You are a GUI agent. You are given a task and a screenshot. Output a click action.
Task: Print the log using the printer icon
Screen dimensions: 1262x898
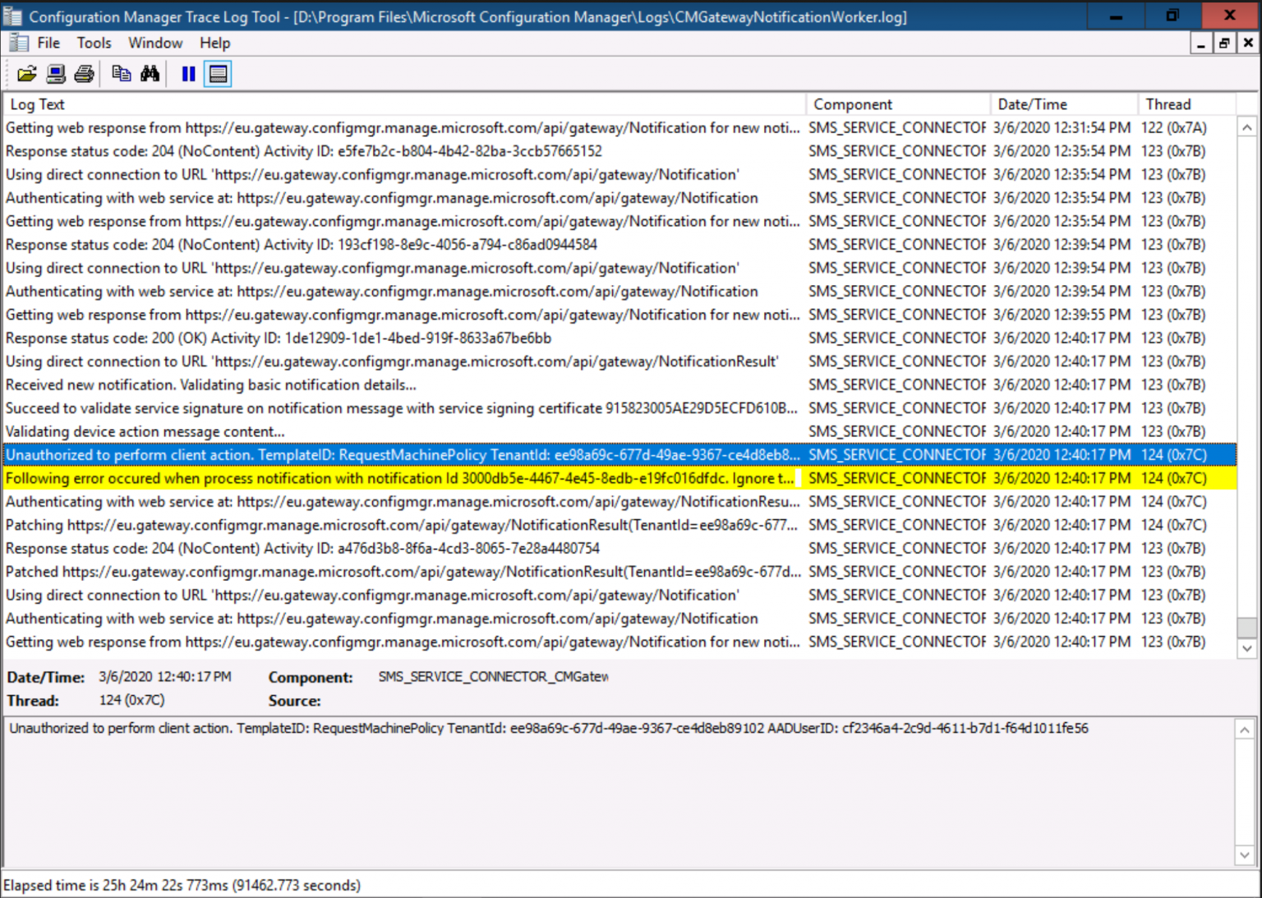[83, 73]
